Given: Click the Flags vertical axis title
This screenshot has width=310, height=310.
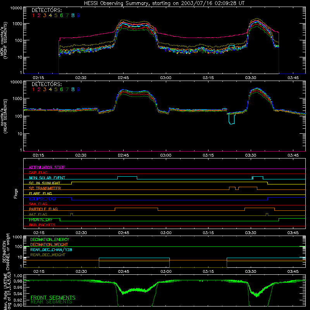Looking at the screenshot, I should click(16, 193).
